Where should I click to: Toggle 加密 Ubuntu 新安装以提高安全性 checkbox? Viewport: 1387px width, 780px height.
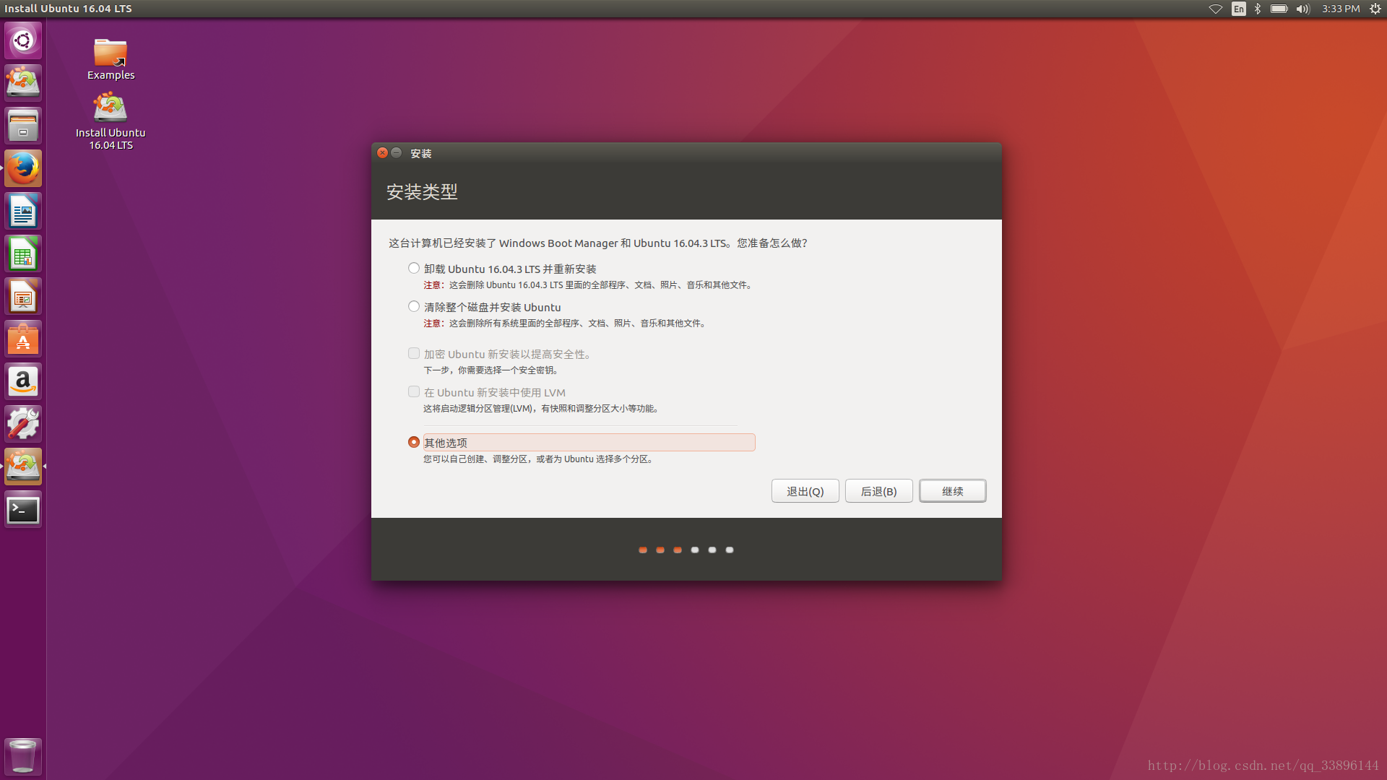(x=414, y=353)
